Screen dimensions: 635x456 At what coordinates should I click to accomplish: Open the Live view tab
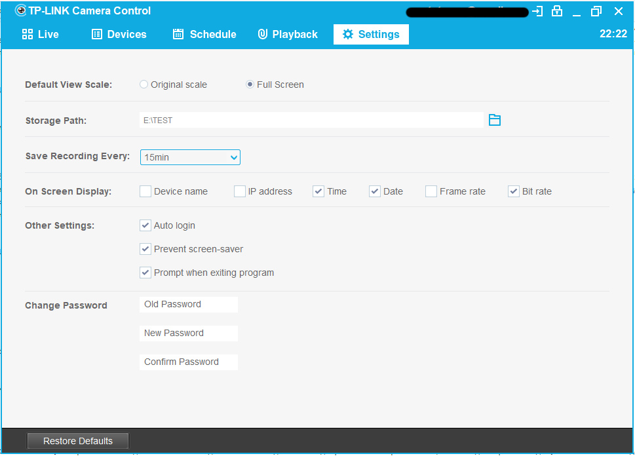40,34
